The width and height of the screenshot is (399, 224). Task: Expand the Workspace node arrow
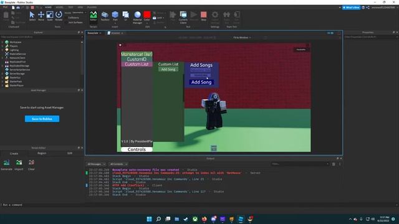(x=2, y=42)
